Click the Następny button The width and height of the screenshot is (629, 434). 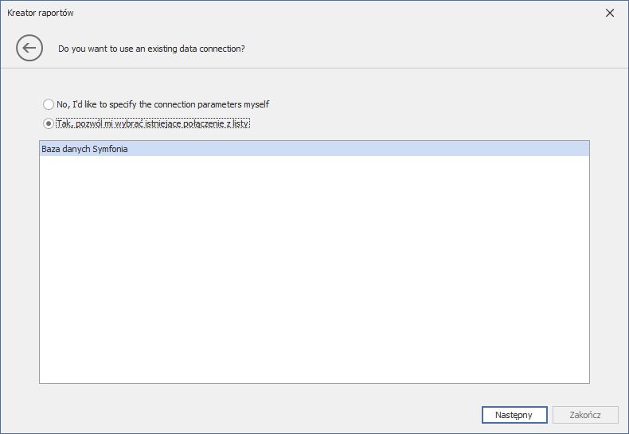pos(514,415)
